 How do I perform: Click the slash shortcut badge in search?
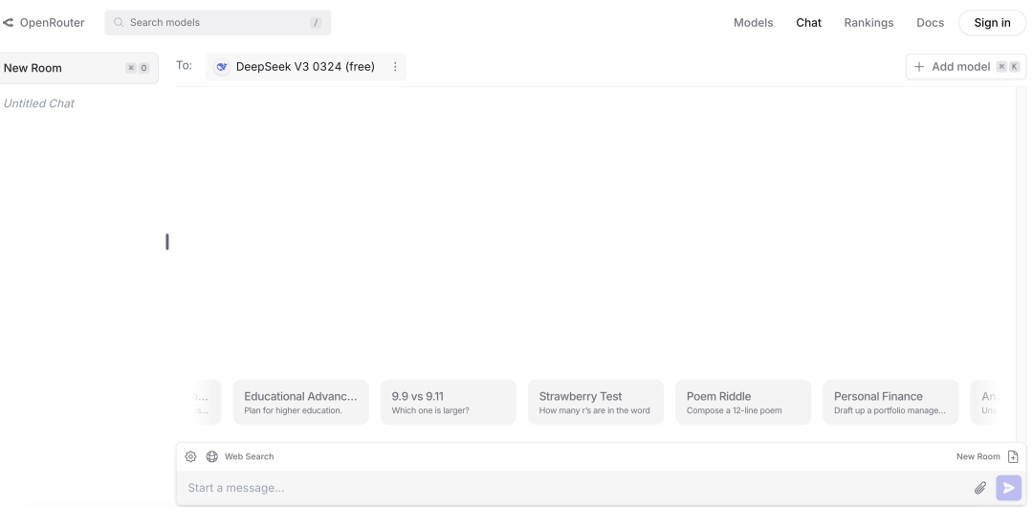coord(317,22)
